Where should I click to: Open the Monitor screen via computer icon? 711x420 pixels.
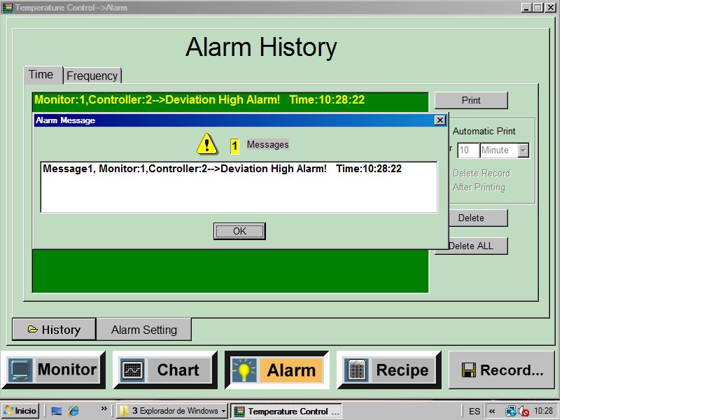(21, 370)
